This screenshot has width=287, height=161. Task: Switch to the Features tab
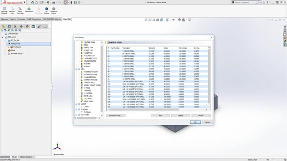tap(4, 19)
